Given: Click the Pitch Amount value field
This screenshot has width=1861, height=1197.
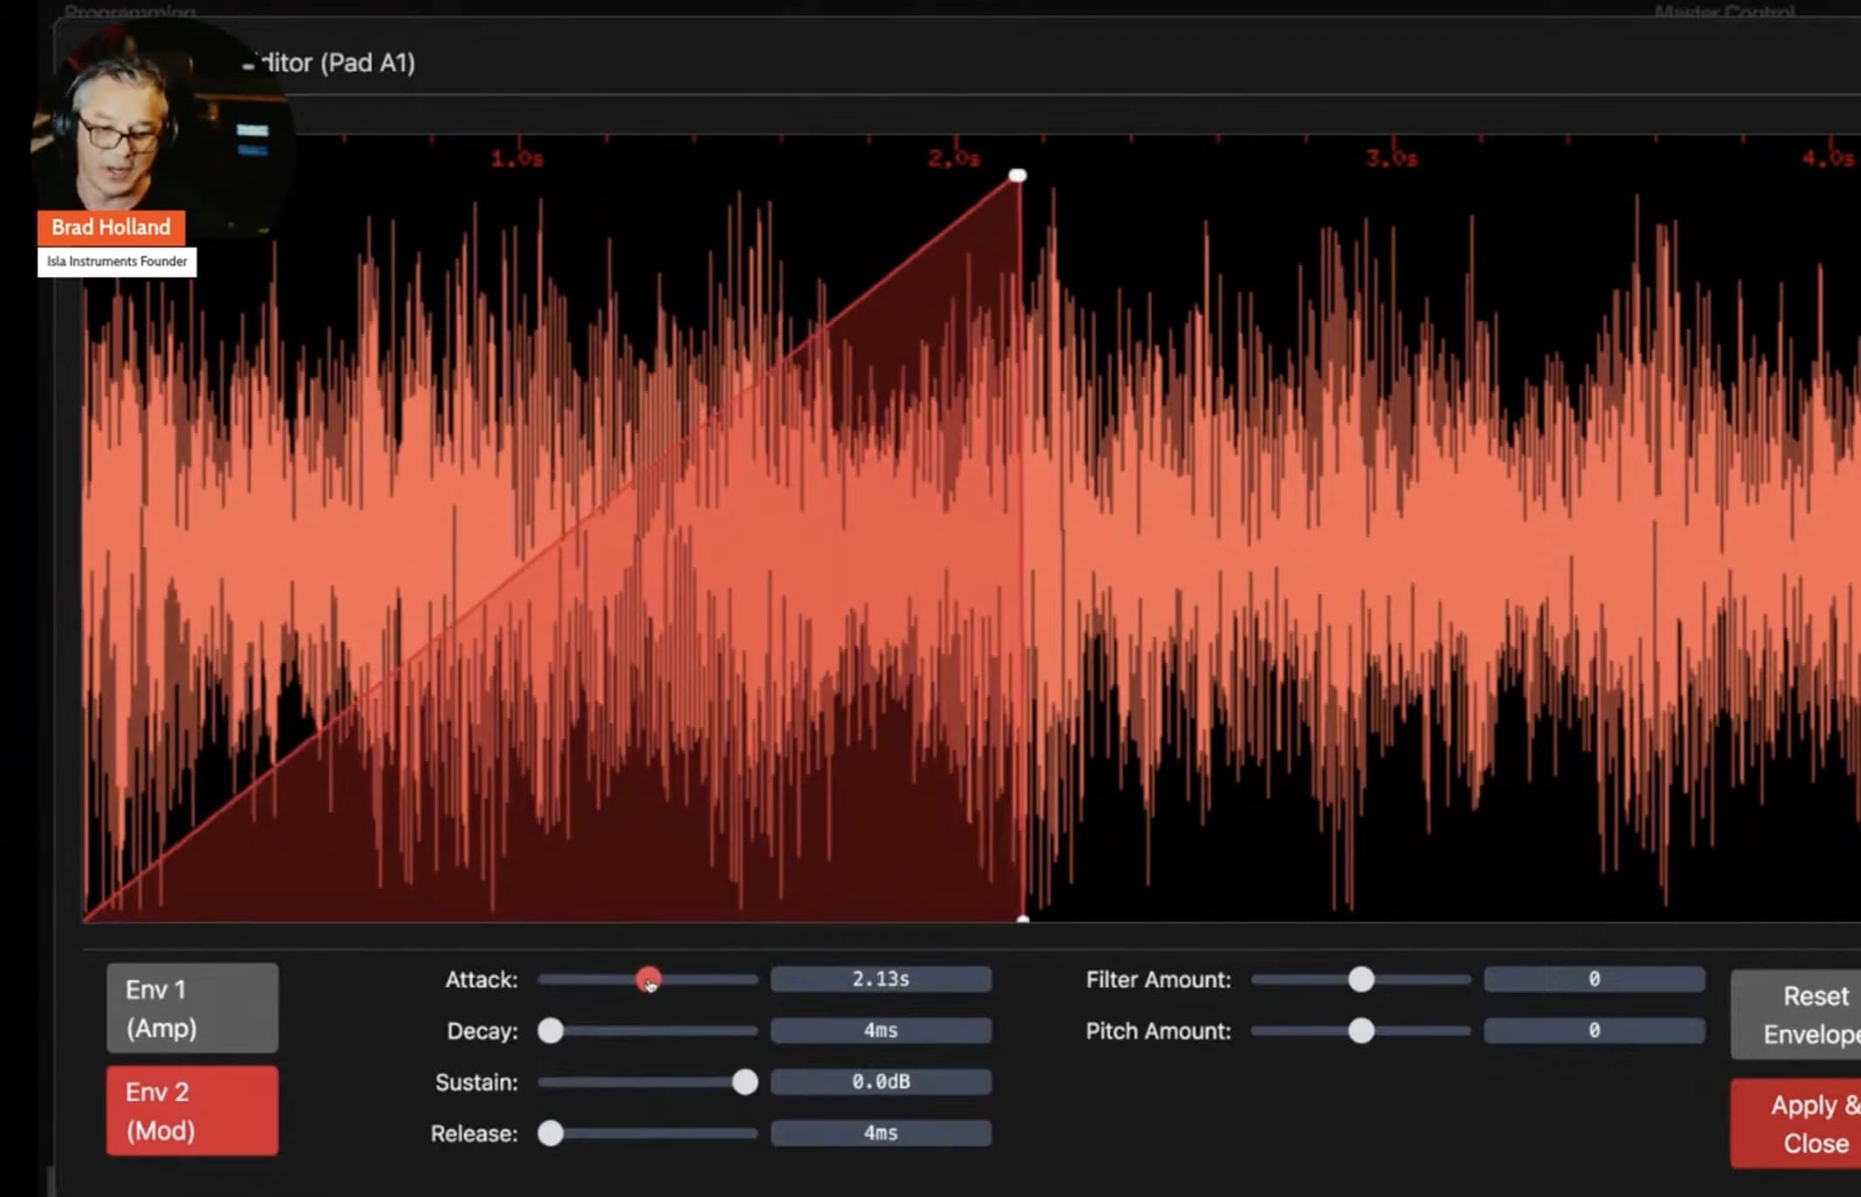Looking at the screenshot, I should coord(1594,1030).
